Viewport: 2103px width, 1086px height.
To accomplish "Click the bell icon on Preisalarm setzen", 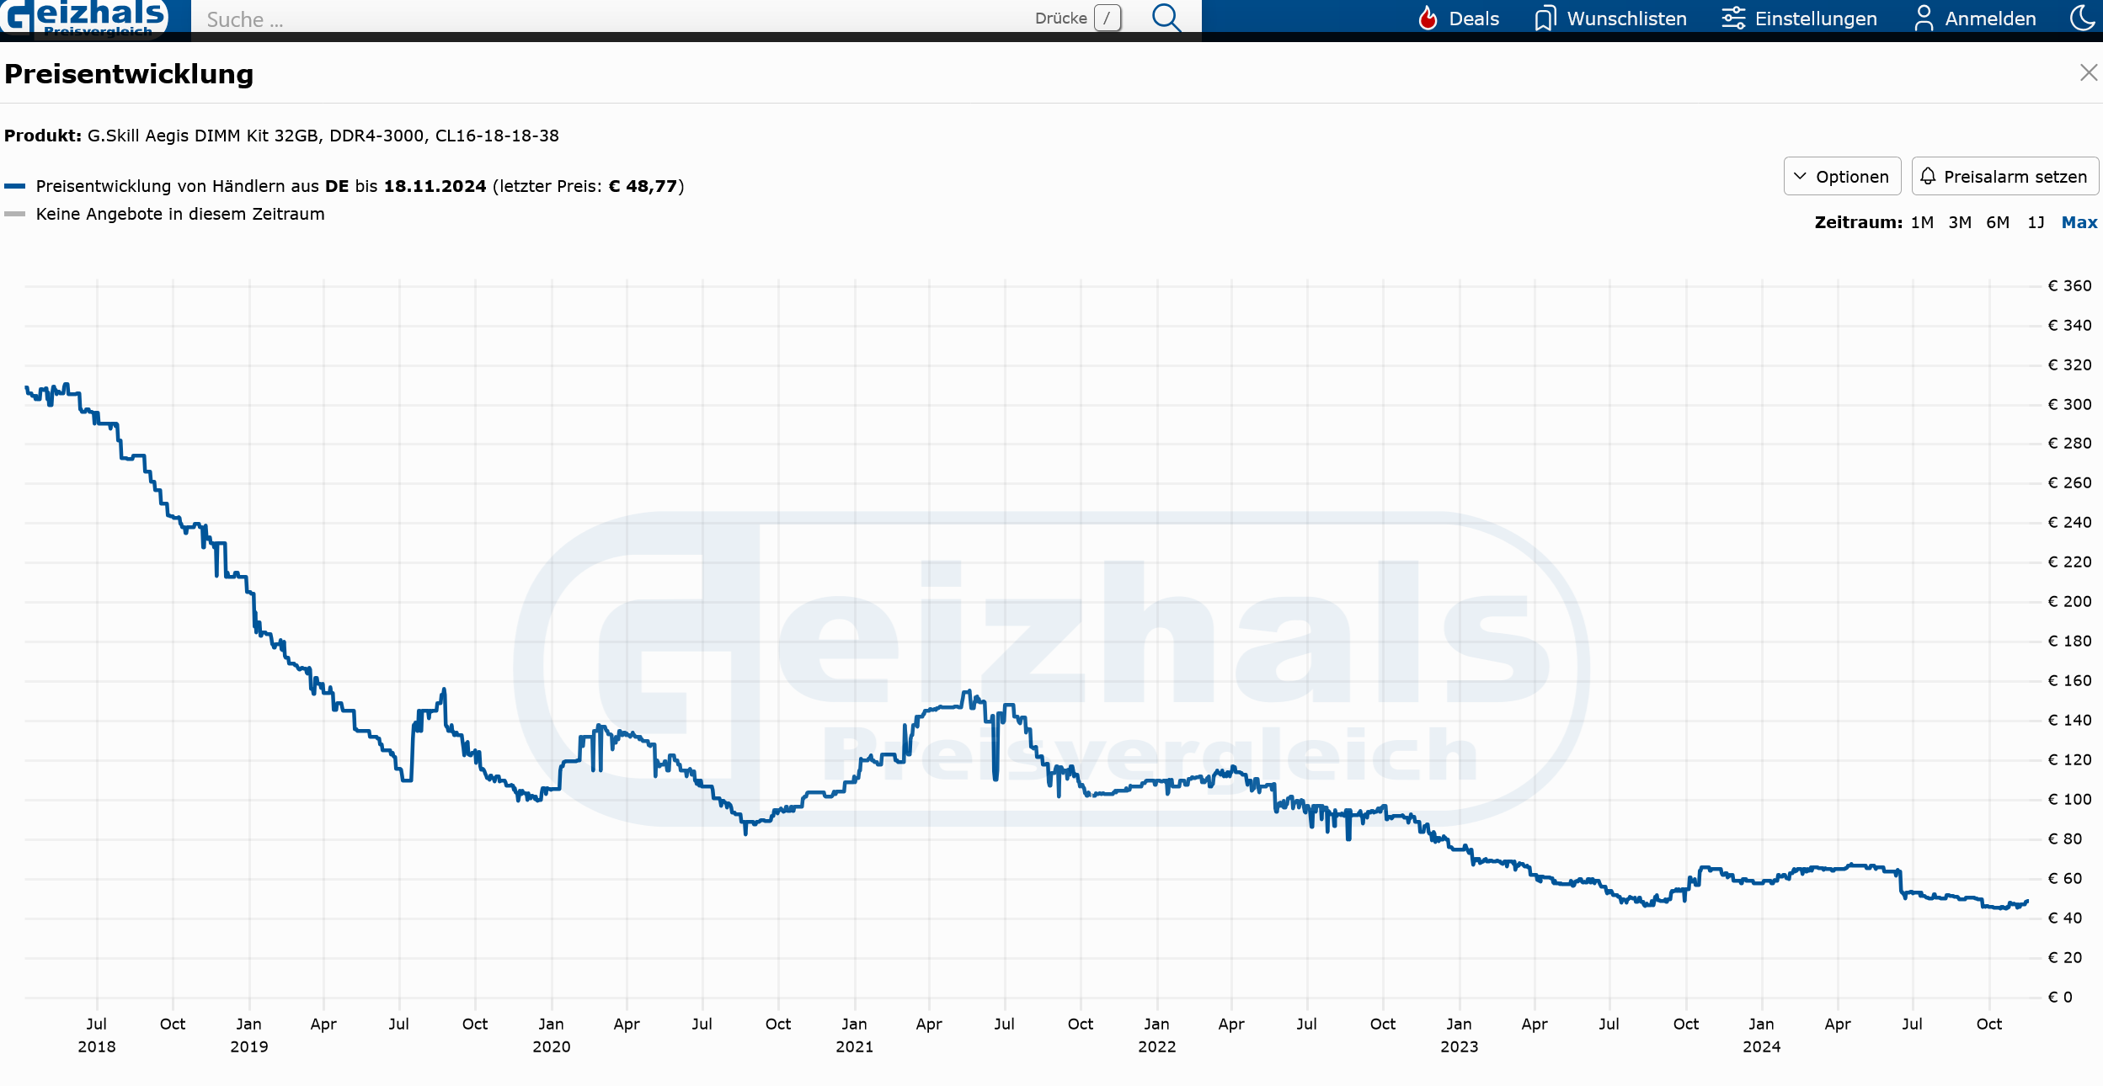I will pos(1928,176).
